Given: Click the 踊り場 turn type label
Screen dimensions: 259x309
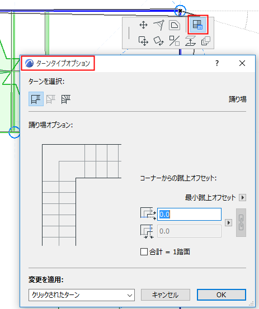Looking at the screenshot, I should click(x=238, y=99).
